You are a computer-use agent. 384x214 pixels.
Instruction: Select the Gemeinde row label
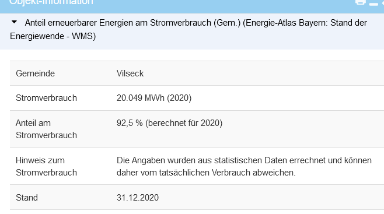pos(35,73)
